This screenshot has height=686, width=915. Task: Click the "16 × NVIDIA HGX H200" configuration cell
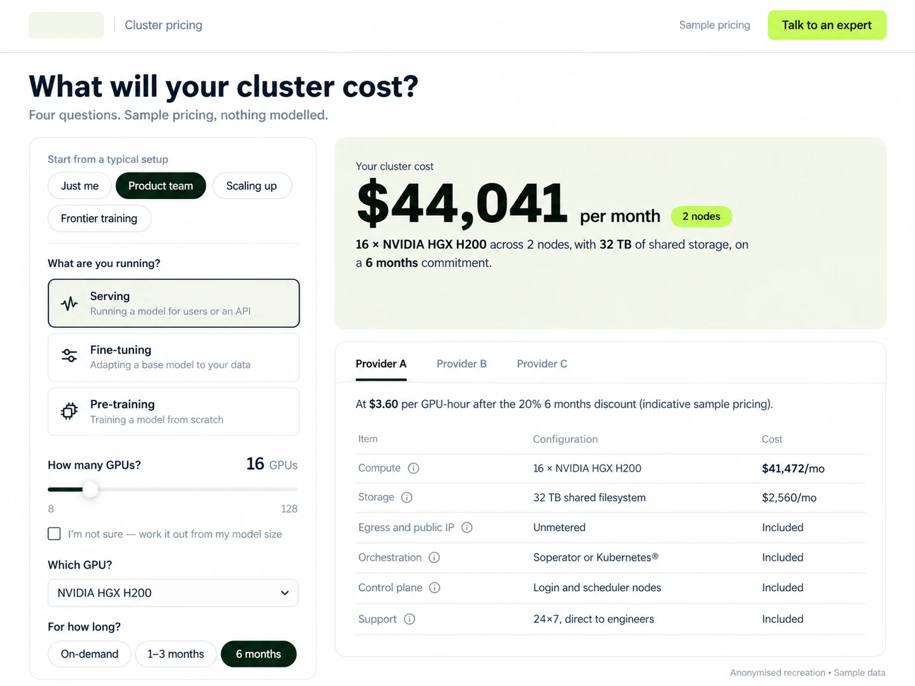(587, 469)
